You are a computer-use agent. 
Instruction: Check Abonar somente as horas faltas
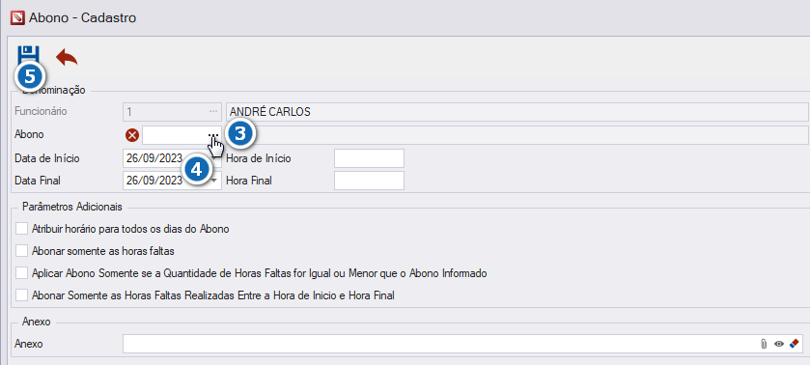[21, 251]
